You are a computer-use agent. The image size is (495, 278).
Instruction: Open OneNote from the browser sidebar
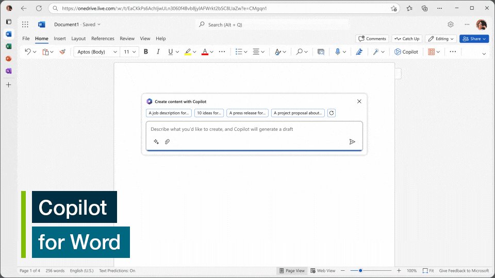click(9, 71)
